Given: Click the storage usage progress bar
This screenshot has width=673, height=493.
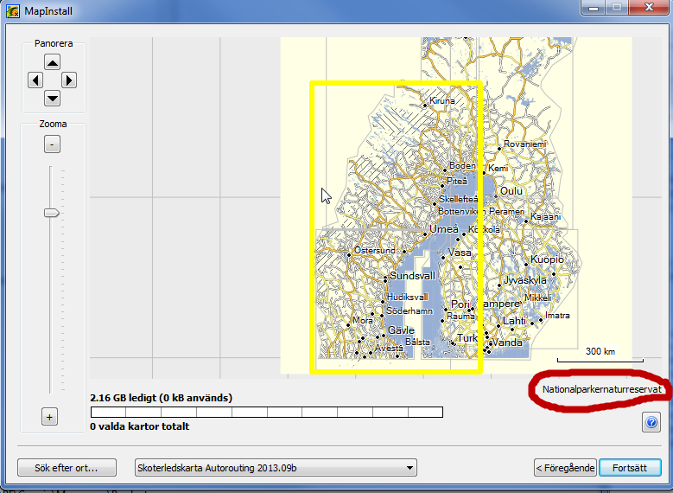Looking at the screenshot, I should (266, 413).
